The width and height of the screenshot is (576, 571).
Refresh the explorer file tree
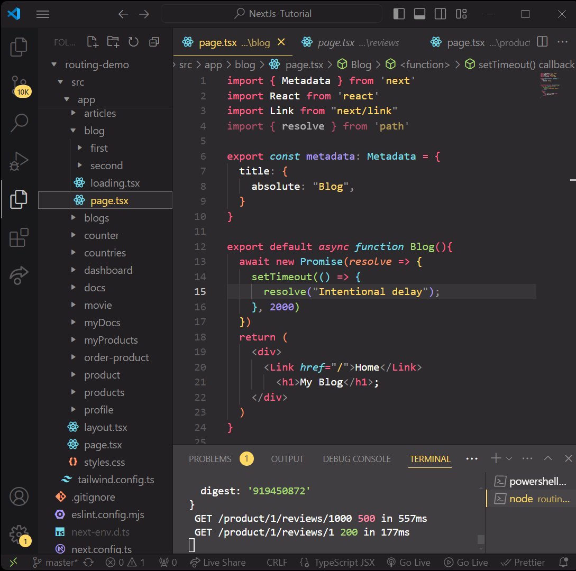(133, 42)
